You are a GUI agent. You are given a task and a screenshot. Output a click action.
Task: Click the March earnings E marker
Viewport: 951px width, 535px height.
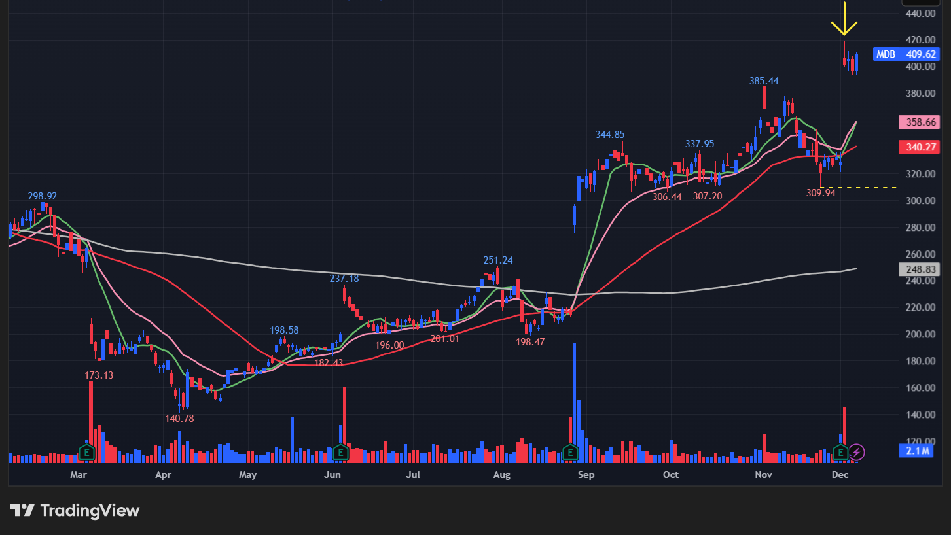coord(86,451)
